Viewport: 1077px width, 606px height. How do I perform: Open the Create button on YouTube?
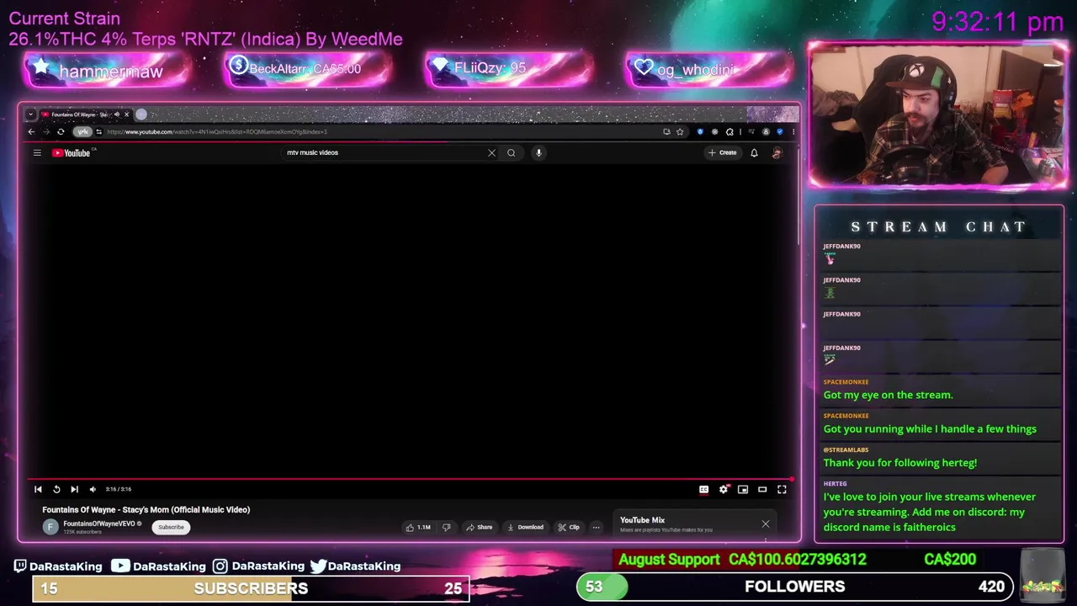[x=723, y=152]
